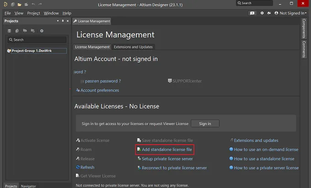
Task: Open the Project menu
Action: [x=33, y=13]
